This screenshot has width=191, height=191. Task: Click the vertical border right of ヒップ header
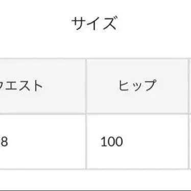point(188,86)
